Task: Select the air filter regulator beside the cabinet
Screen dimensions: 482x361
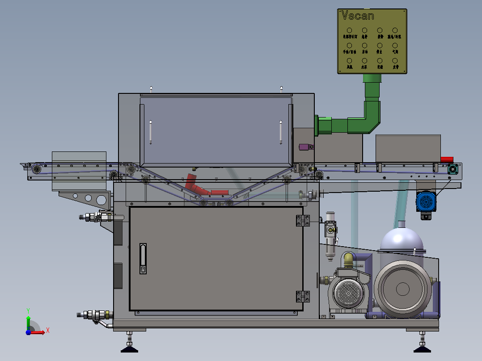Action: pyautogui.click(x=330, y=236)
